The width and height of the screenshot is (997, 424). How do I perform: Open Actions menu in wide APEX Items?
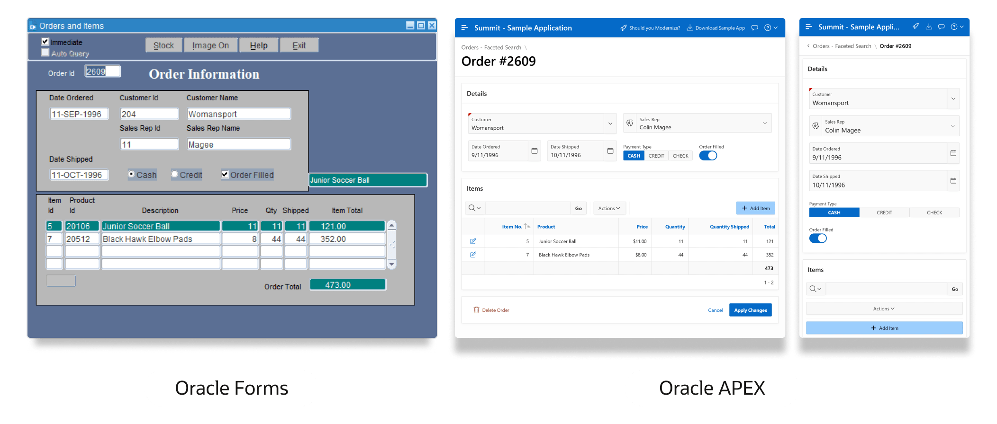point(609,208)
